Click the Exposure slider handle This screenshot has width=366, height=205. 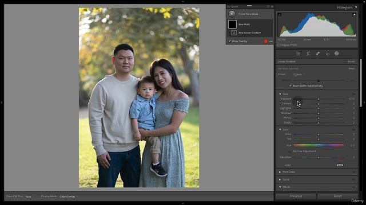pyautogui.click(x=319, y=99)
